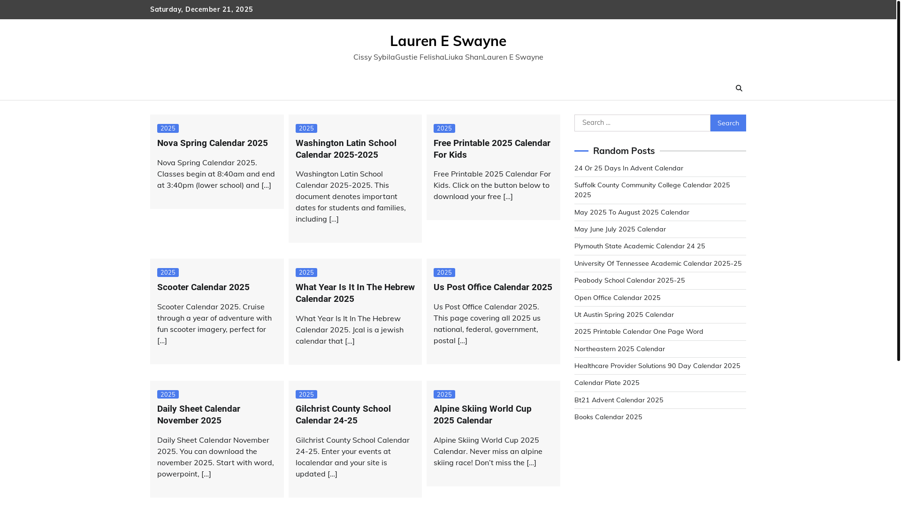Open Scooter Calendar 2025 post

tap(203, 287)
